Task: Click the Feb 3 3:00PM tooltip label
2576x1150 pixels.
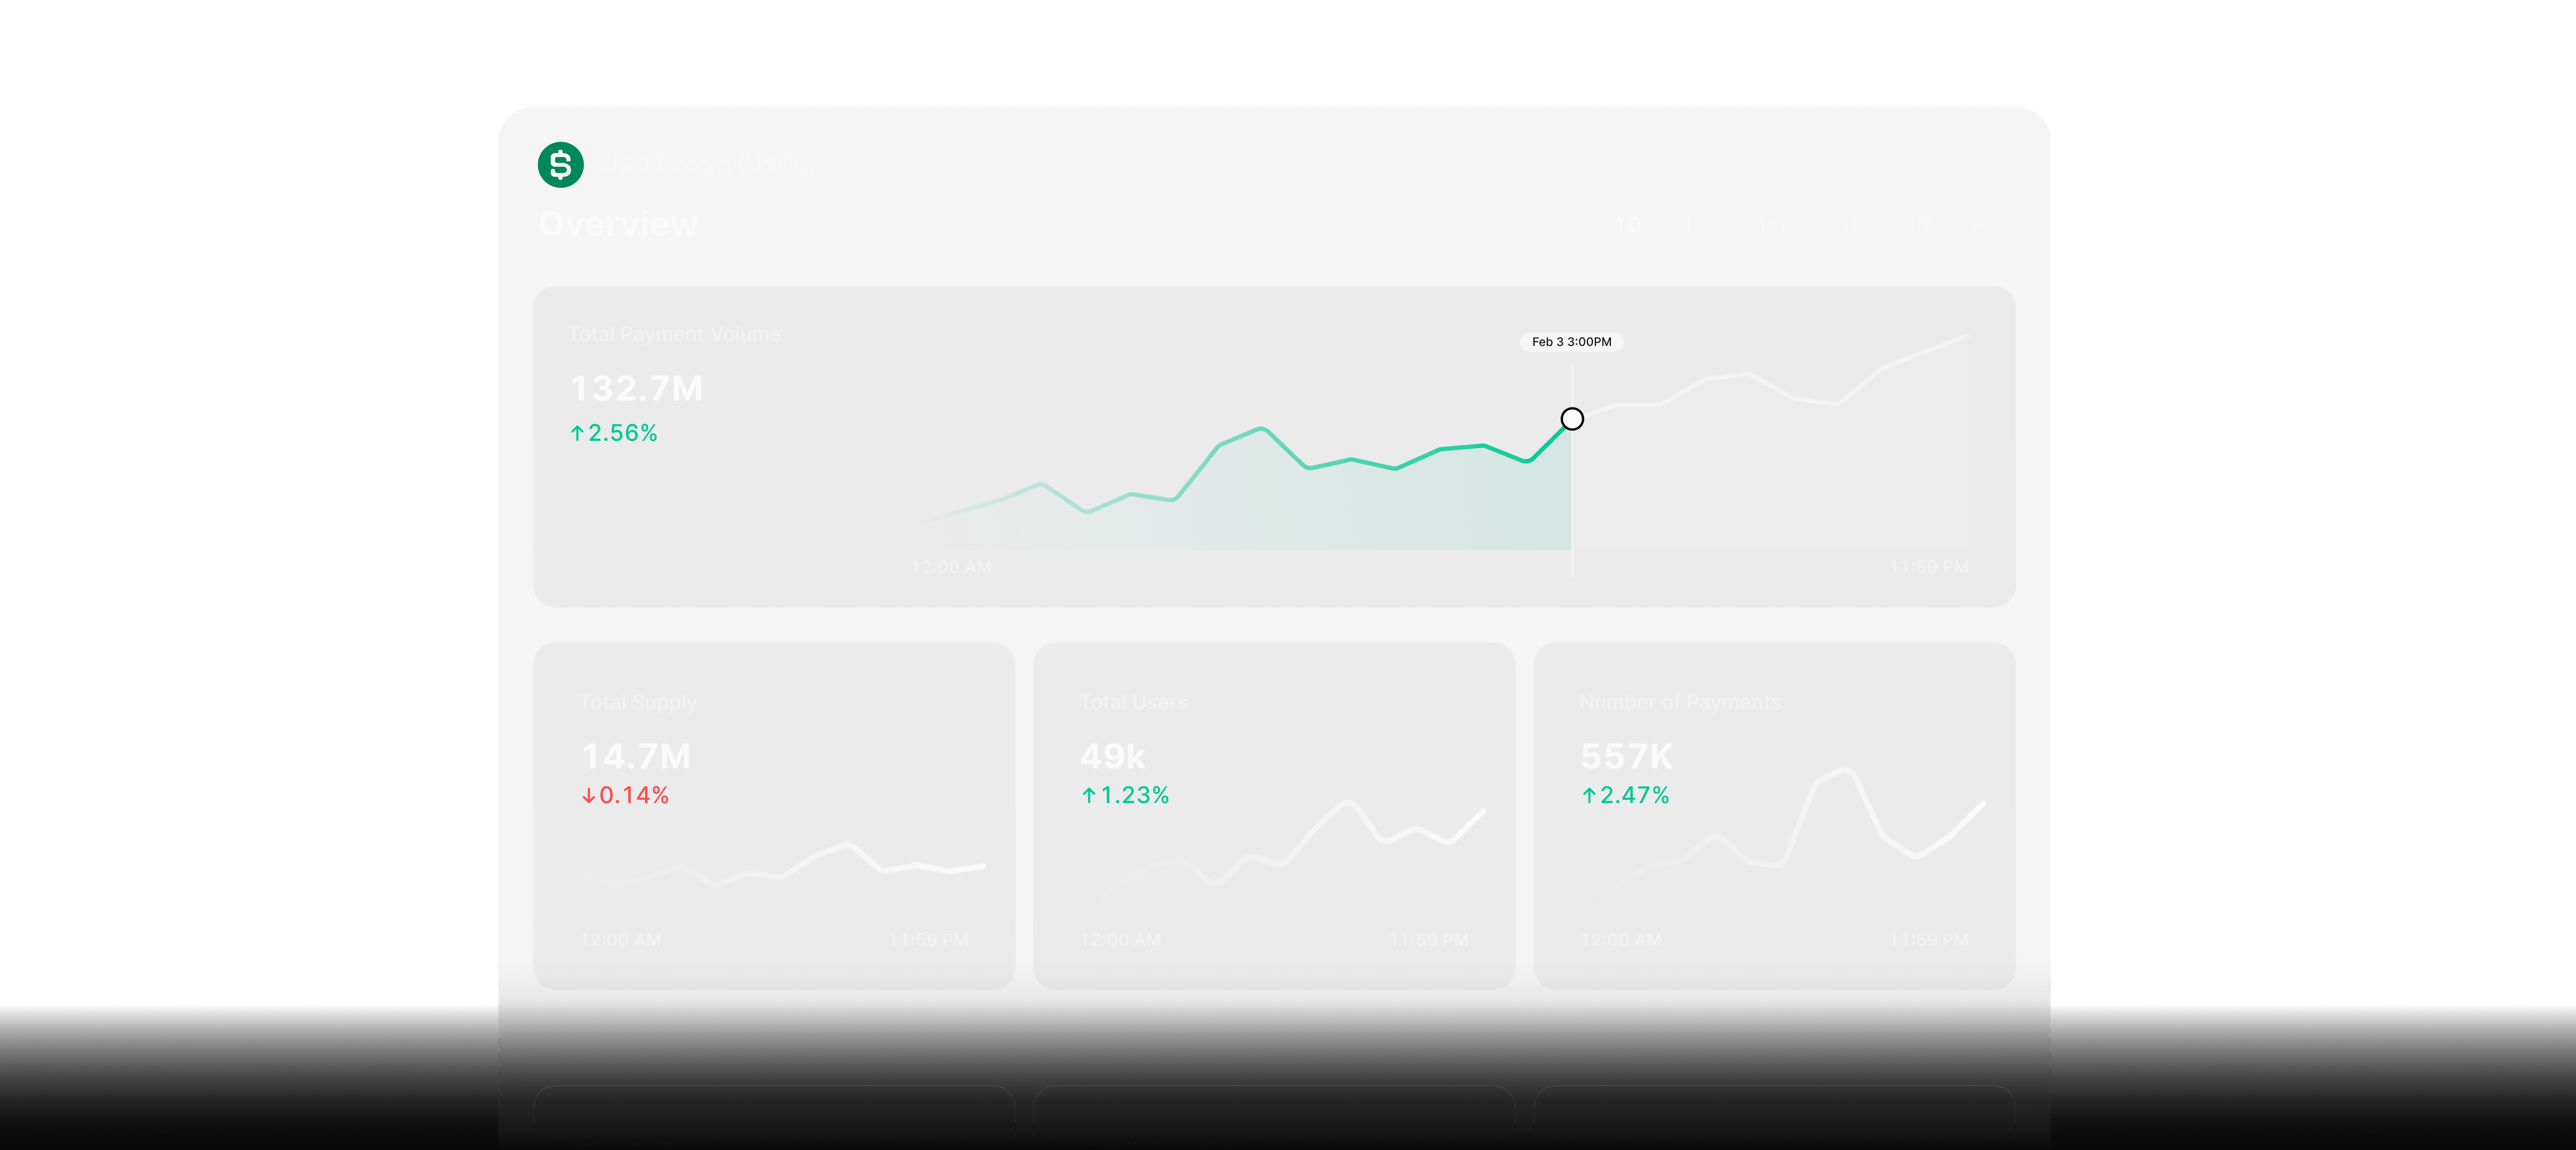Action: tap(1571, 342)
